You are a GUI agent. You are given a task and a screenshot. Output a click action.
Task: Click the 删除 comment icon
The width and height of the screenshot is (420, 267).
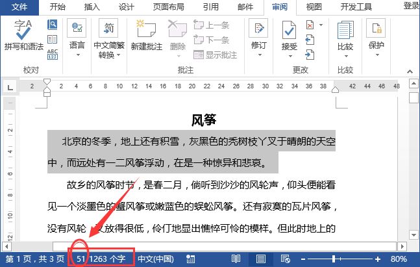point(177,29)
